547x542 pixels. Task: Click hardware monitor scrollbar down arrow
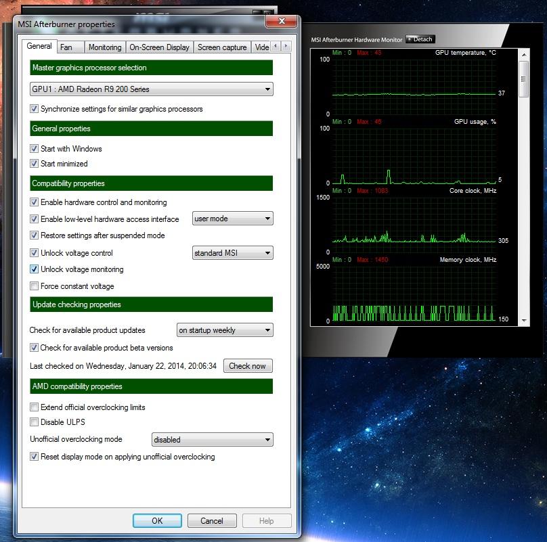tap(523, 320)
